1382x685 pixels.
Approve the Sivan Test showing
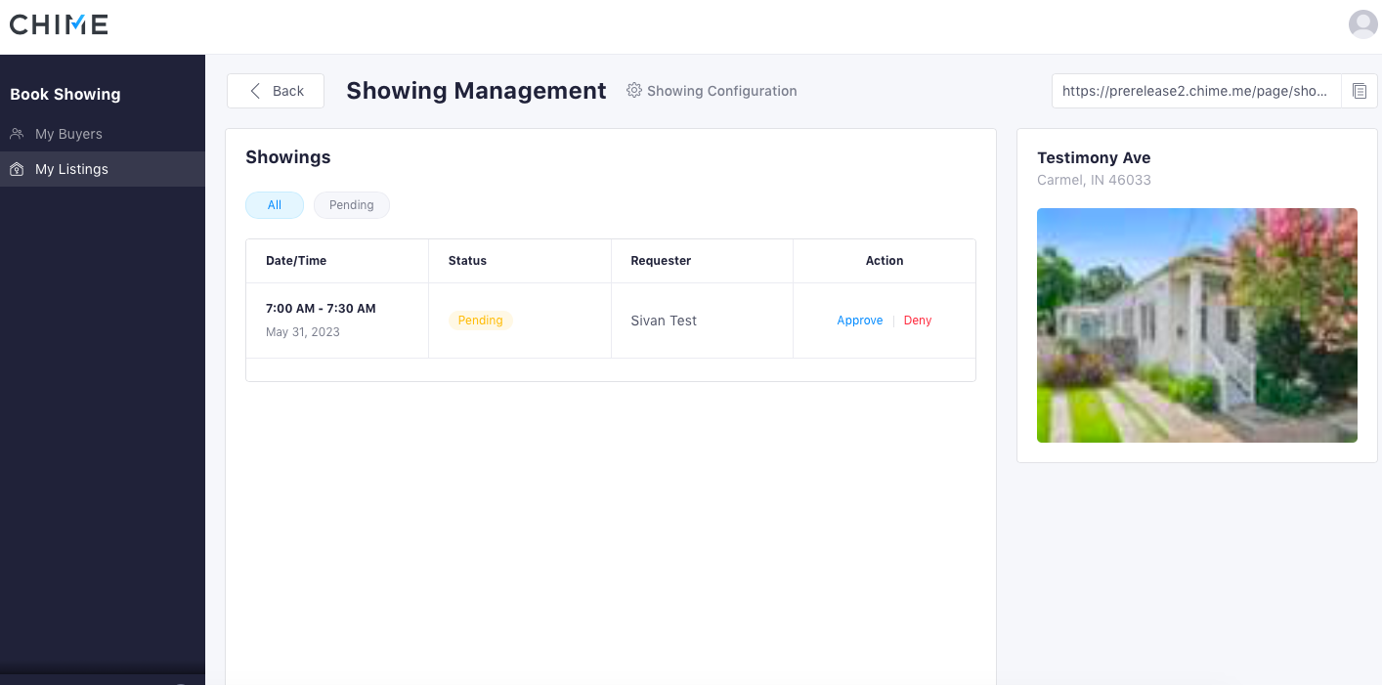click(860, 321)
